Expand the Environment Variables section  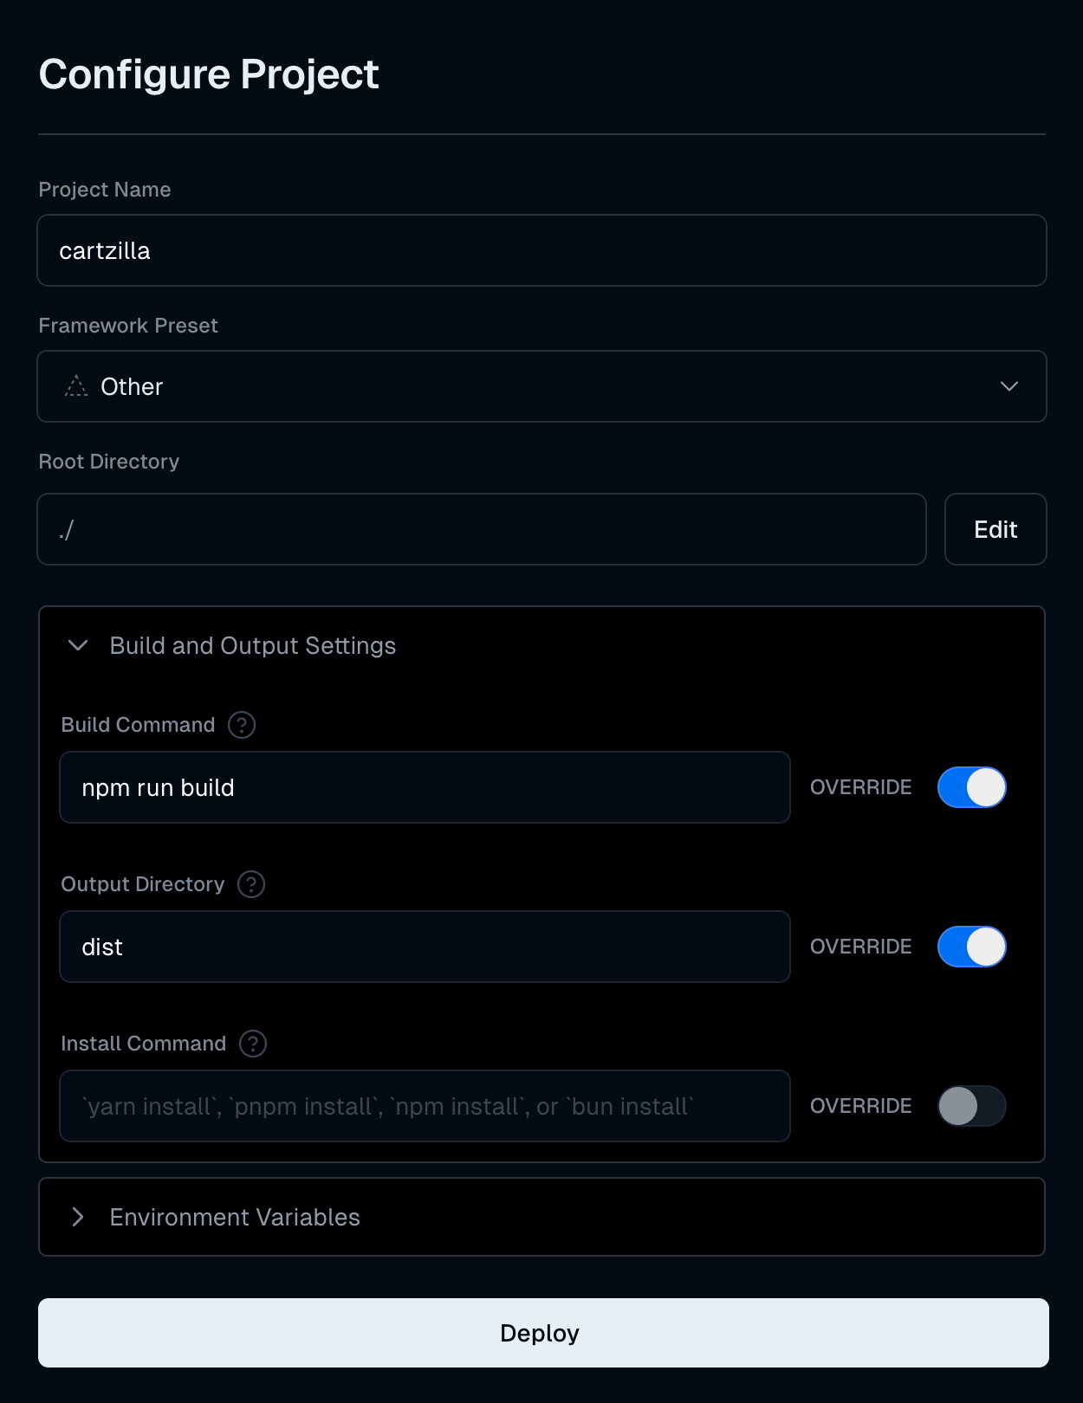point(234,1217)
